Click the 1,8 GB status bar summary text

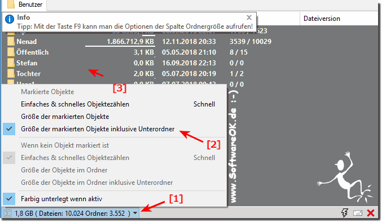(x=73, y=214)
